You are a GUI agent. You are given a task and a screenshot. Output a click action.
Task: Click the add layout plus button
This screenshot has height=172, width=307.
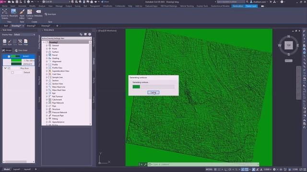[x=35, y=169]
